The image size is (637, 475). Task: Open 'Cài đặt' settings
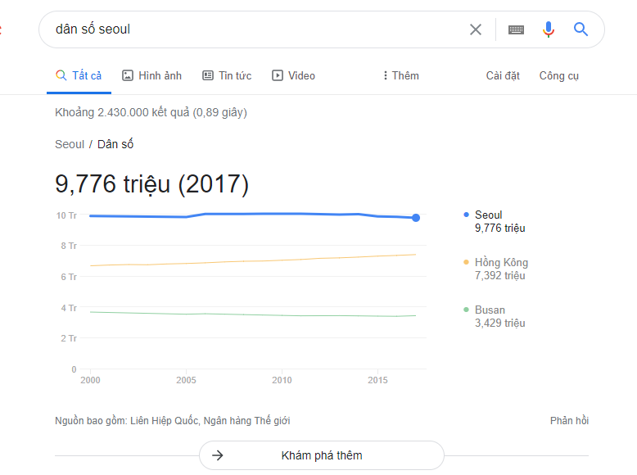point(503,76)
